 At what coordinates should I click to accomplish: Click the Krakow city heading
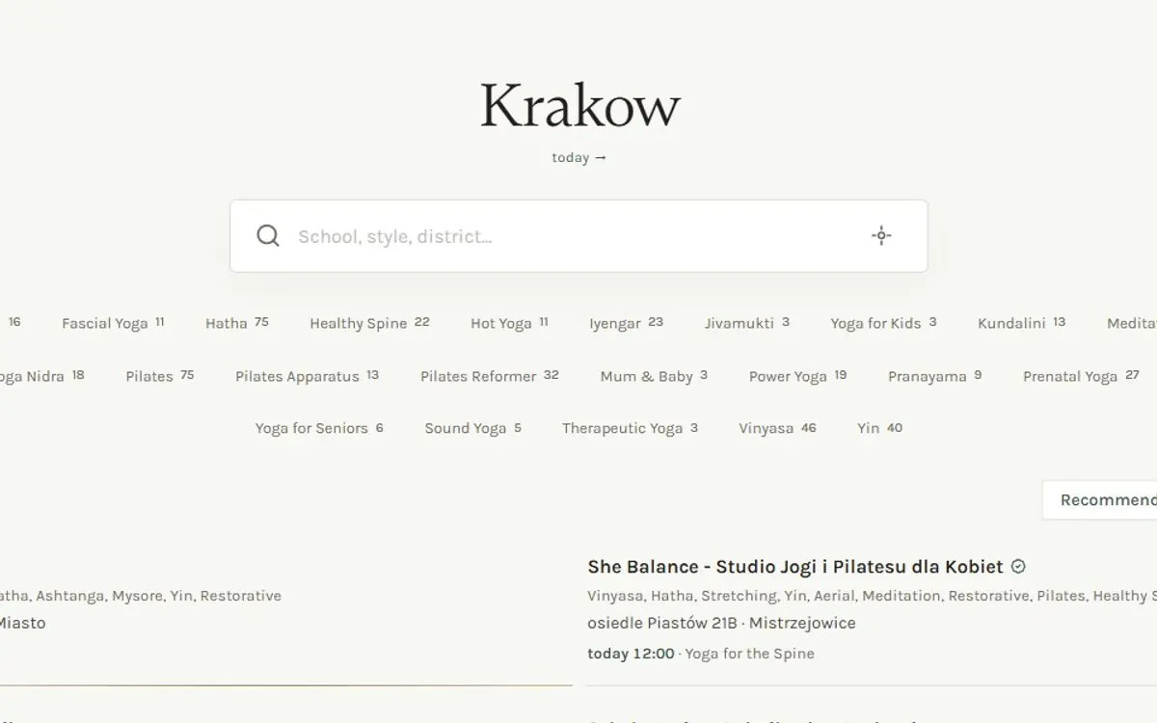pos(579,105)
